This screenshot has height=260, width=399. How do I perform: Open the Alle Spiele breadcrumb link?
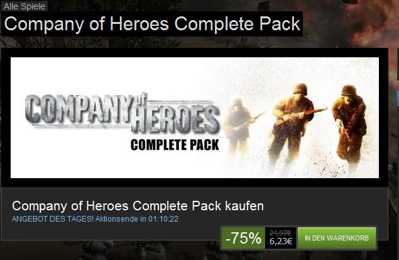pos(24,6)
